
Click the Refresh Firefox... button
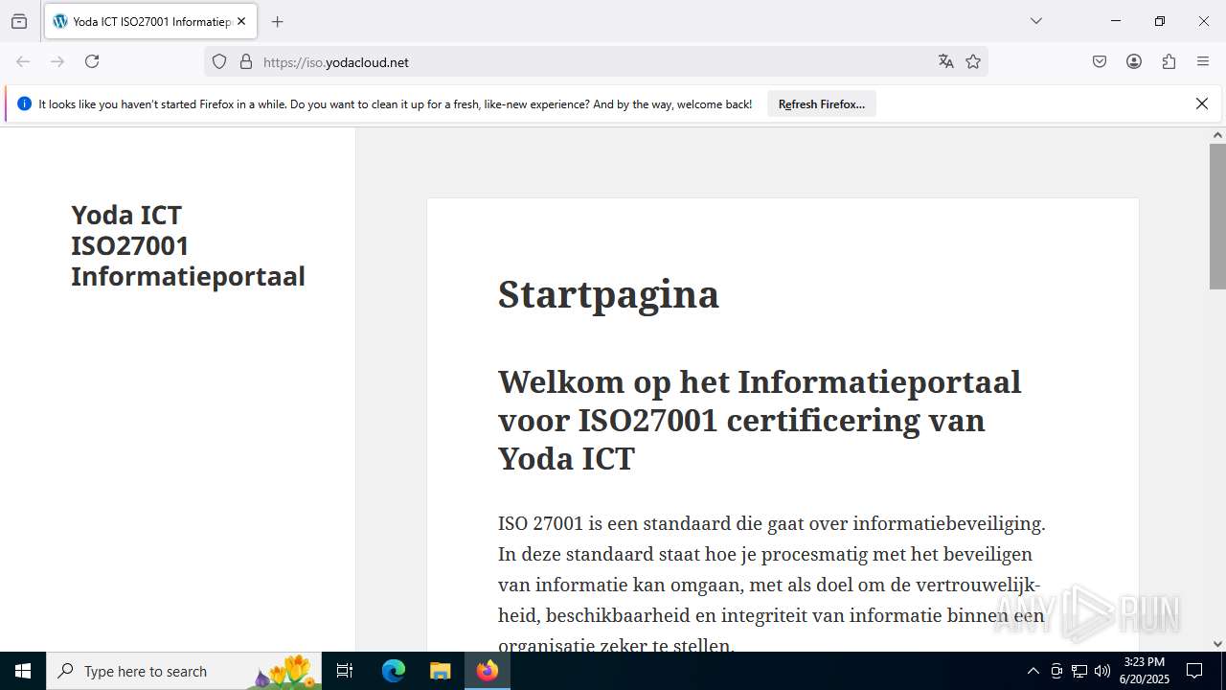[822, 103]
